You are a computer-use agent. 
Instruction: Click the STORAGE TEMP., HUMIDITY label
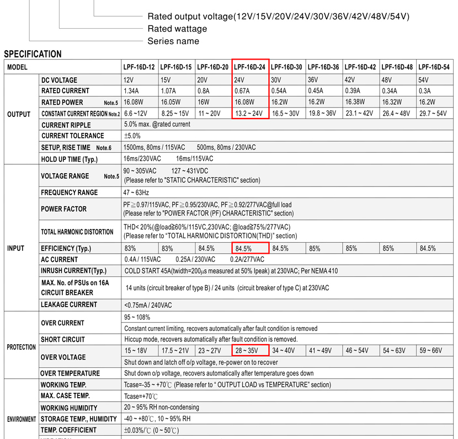click(x=78, y=419)
